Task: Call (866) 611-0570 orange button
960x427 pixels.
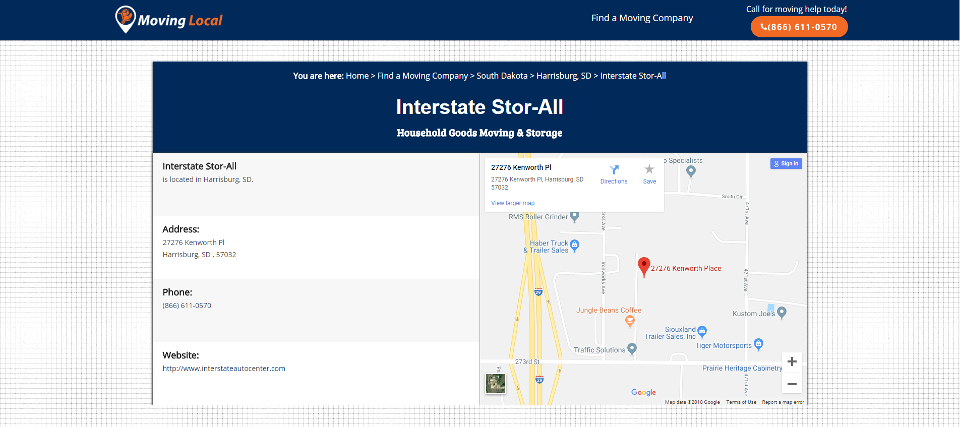Action: pos(799,27)
